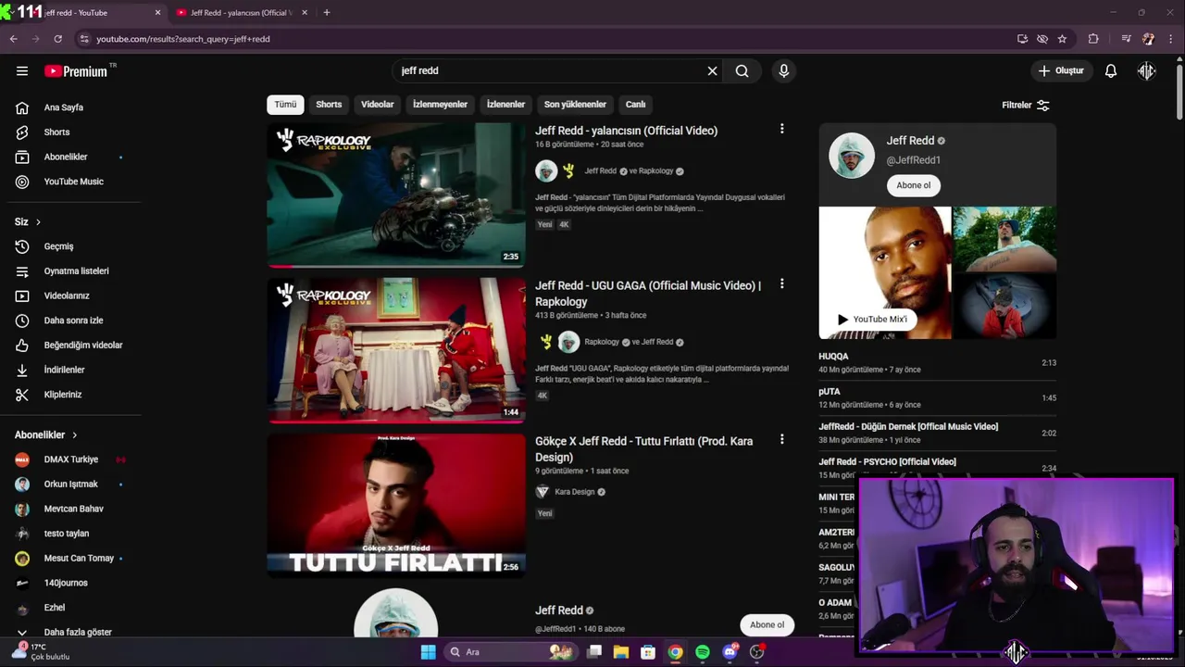
Task: Click the Chrome address bar URL
Action: pos(183,39)
